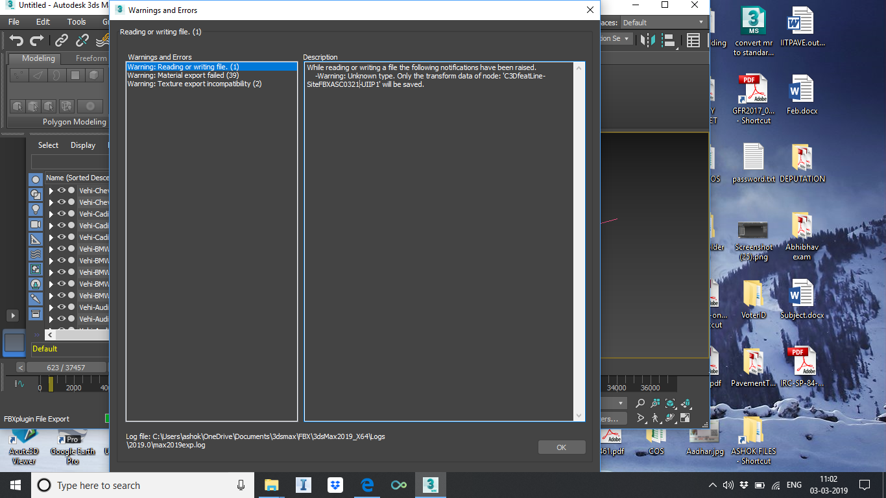Select the Unlink Selection broken-chain tool
886x498 pixels.
click(82, 41)
